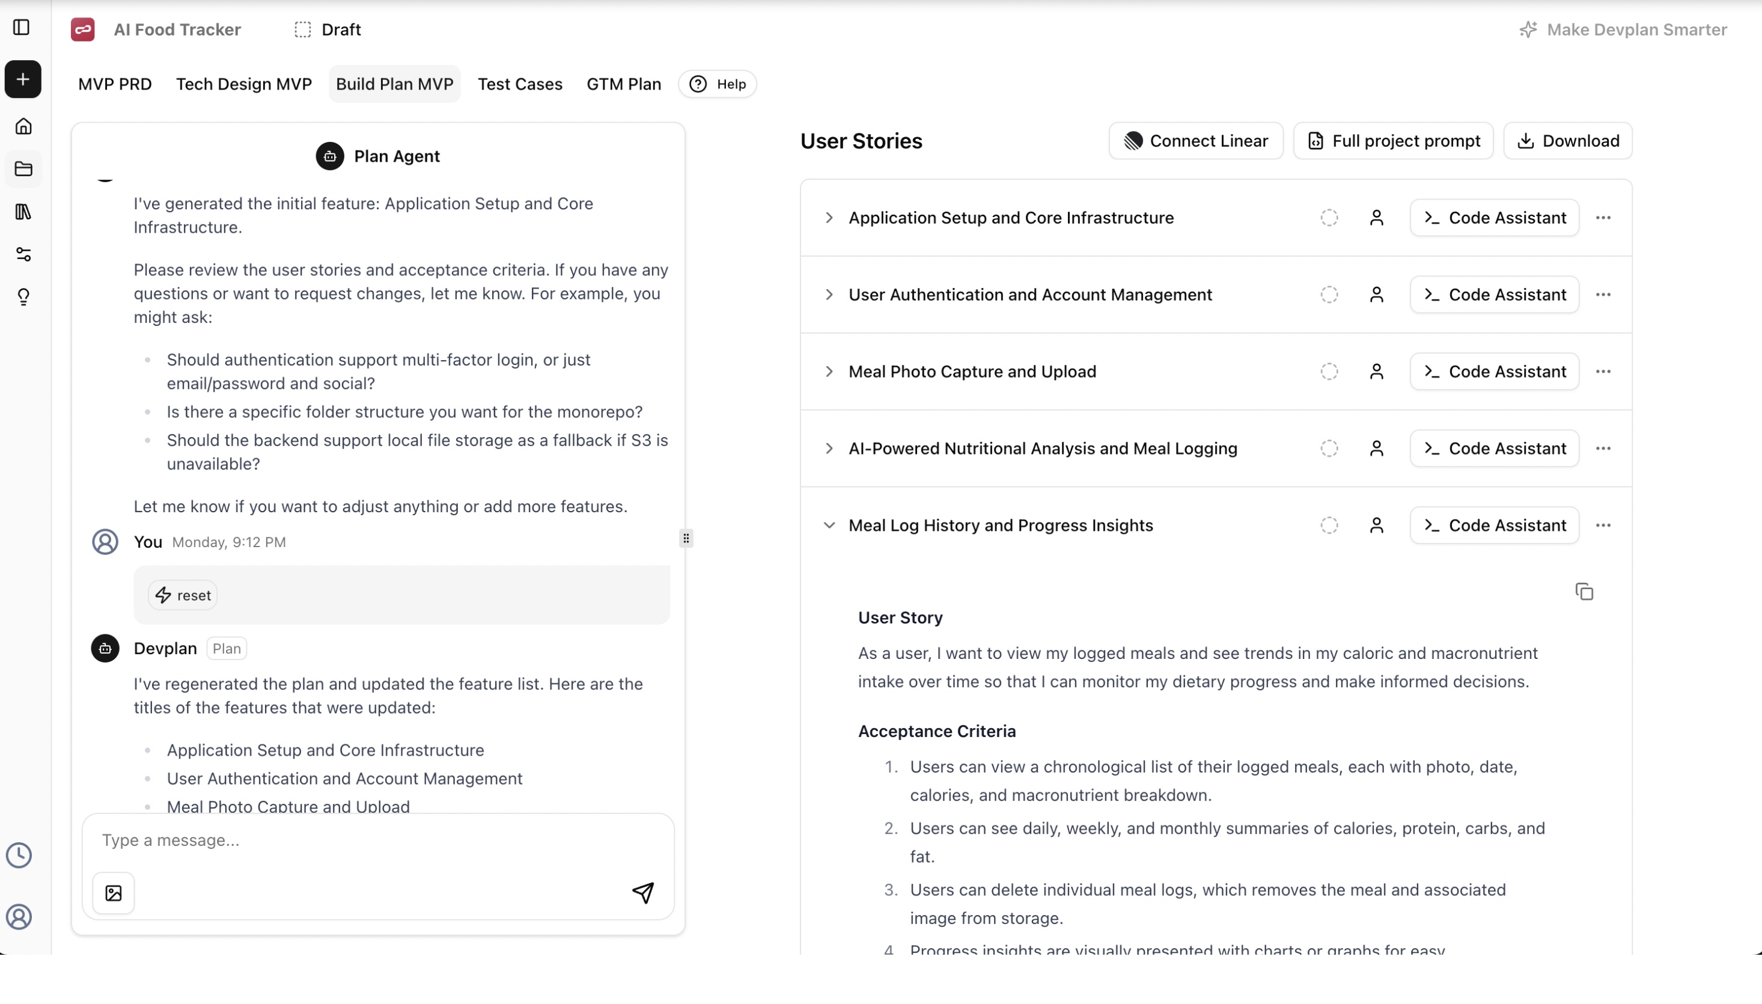Assign user on AI-Powered Nutritional Analysis story
Screen dimensions: 1762x1004
1377,449
